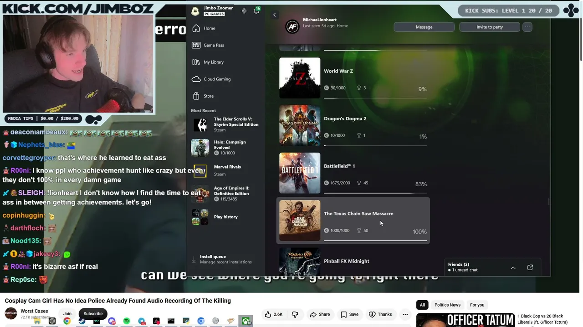Open the World War Z cover art
583x327 pixels.
(x=300, y=78)
